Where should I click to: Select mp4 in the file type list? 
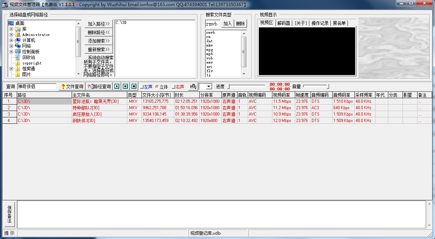coord(209,54)
